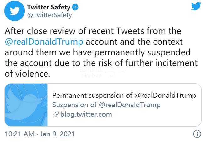Open card title 'Permanent suspension of @realDonaldTrump'
The image size is (206, 142).
point(124,96)
